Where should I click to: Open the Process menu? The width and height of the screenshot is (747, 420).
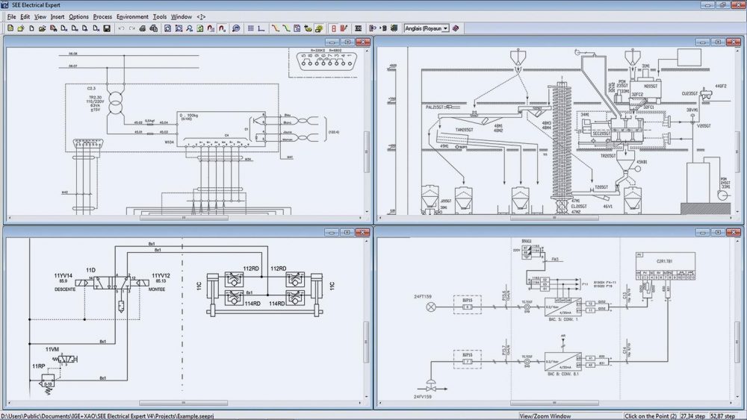point(102,16)
